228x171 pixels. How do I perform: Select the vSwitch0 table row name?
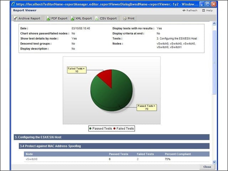pyautogui.click(x=32, y=159)
